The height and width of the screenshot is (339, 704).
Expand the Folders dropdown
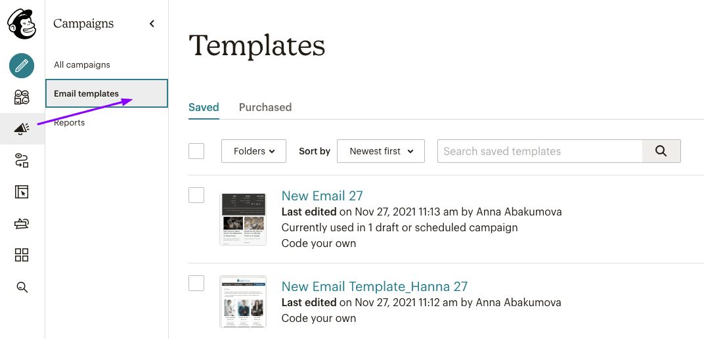click(x=253, y=151)
